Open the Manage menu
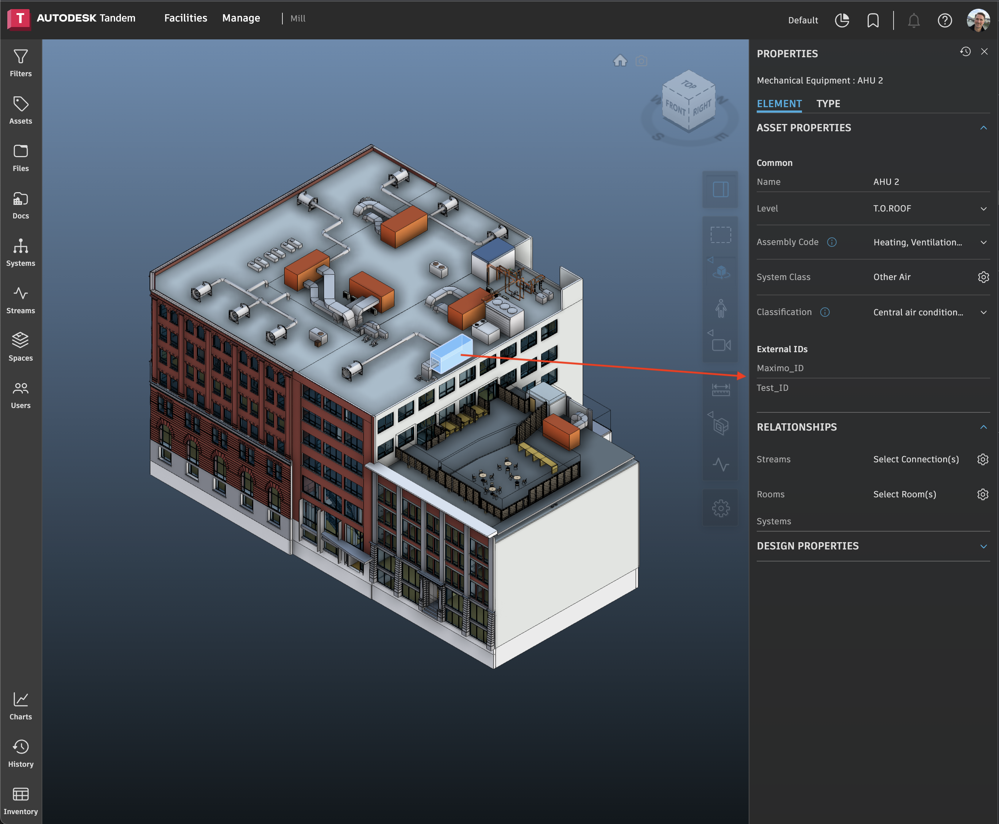This screenshot has height=824, width=999. pos(241,18)
